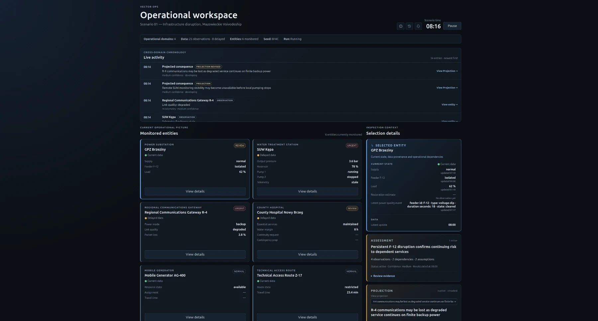Open View entity for Regional Communications Gateway R-4 entry

coord(449,105)
